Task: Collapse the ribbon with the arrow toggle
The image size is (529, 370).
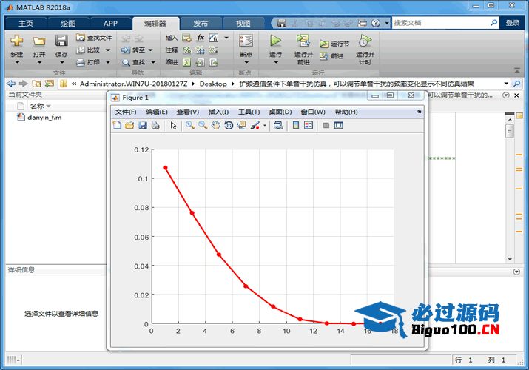Action: (517, 70)
